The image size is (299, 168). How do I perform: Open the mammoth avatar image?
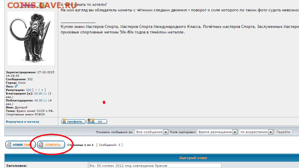coord(31,38)
